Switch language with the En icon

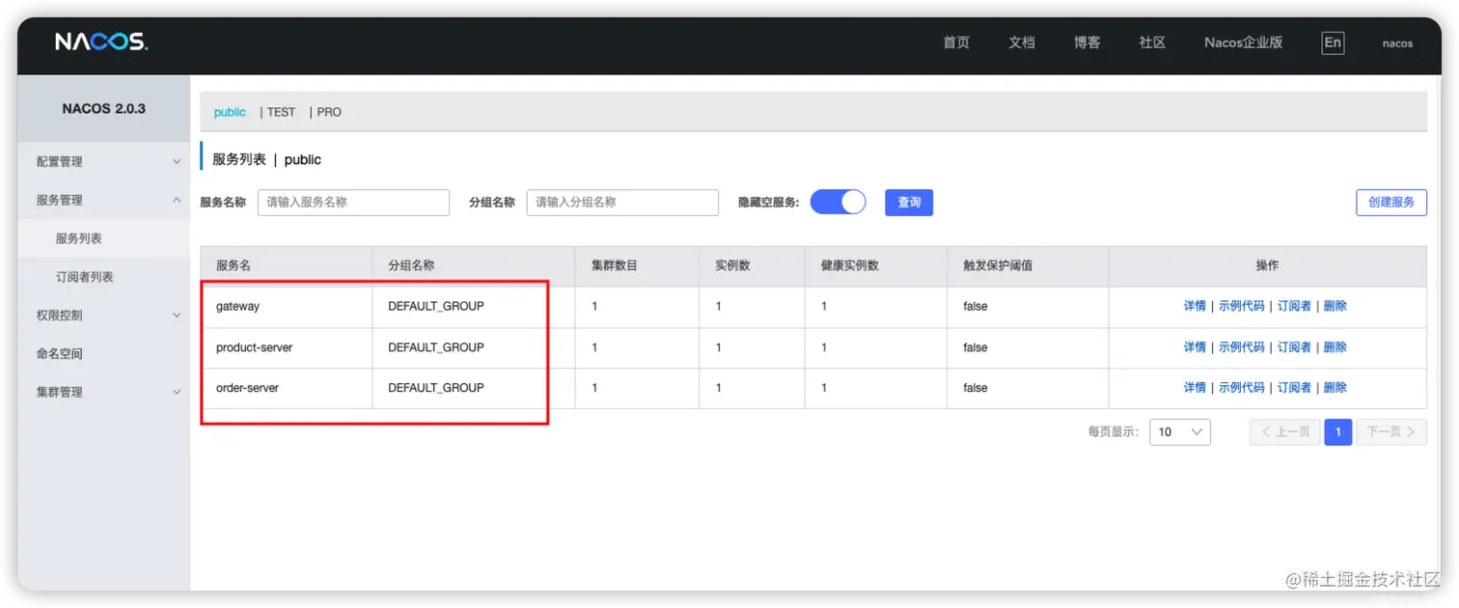pyautogui.click(x=1333, y=42)
